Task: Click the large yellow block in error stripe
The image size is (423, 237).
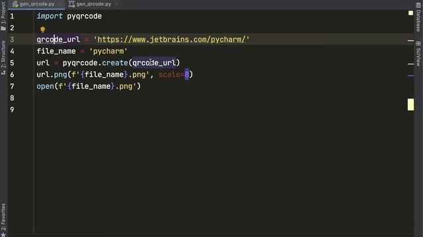Action: pos(410,105)
